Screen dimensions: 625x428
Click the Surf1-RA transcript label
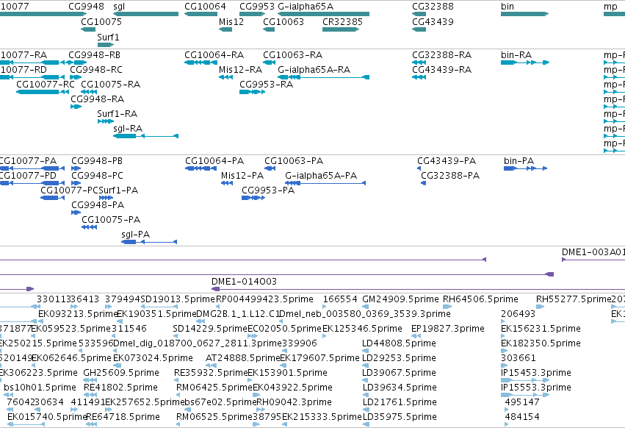pyautogui.click(x=118, y=114)
